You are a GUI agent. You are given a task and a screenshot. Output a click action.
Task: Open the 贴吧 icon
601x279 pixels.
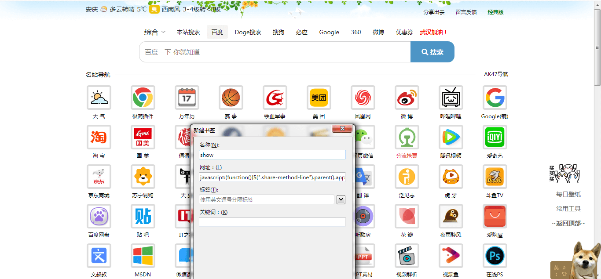pyautogui.click(x=143, y=216)
